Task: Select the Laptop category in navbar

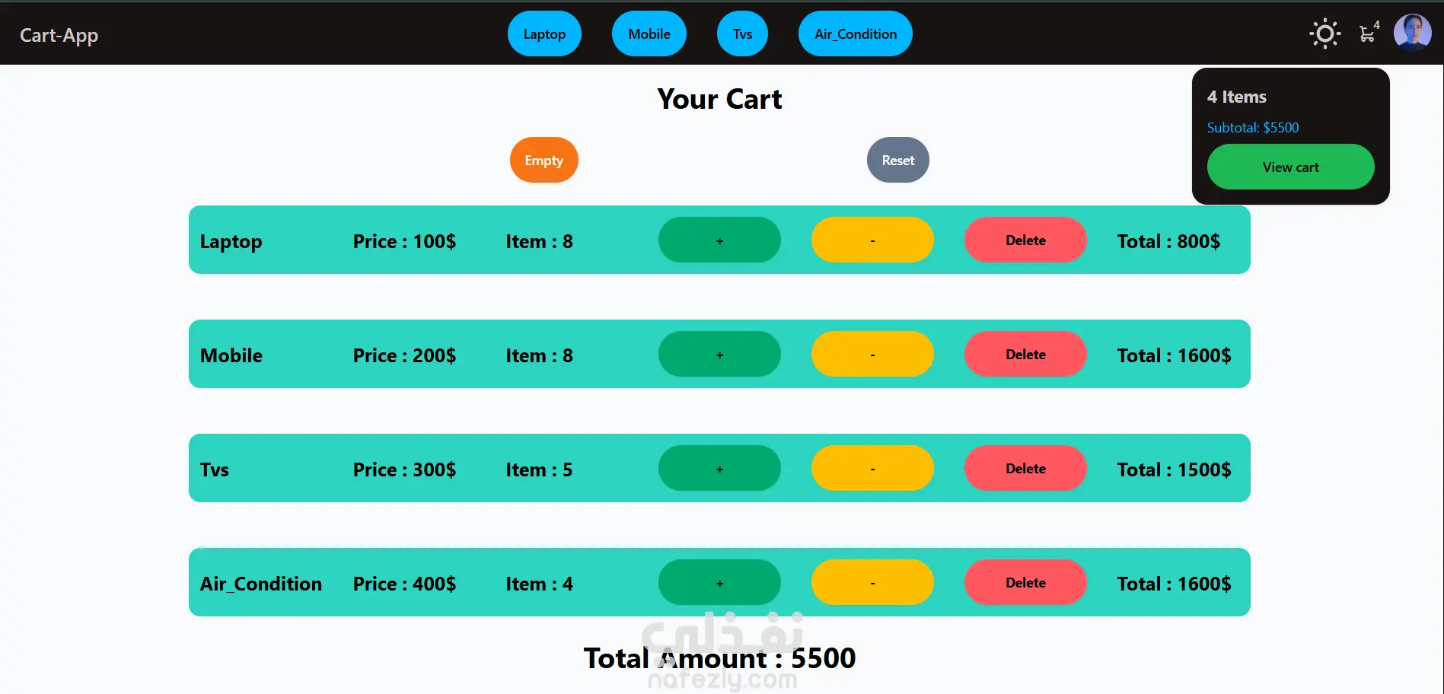Action: pos(544,34)
